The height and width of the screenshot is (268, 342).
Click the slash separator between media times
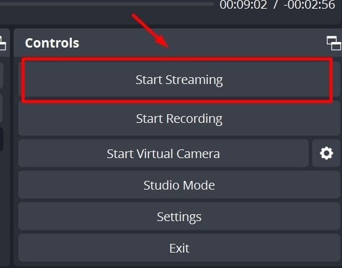point(276,5)
